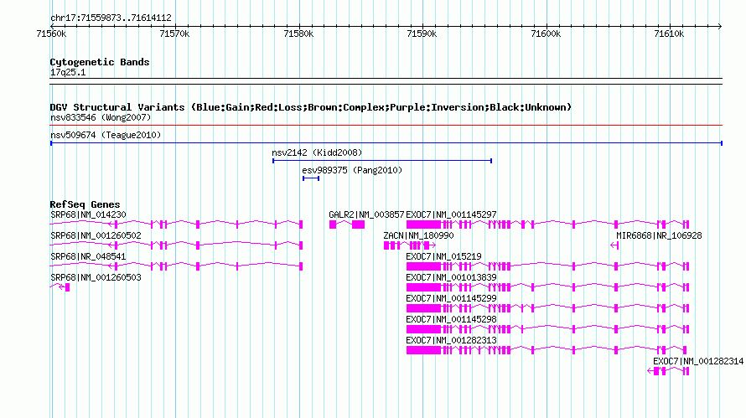Click the MIR6868|NR_106928 gene label

[659, 235]
